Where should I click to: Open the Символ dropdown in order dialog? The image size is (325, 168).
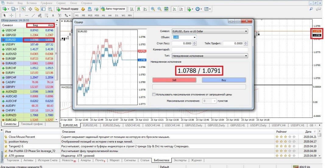[210, 31]
